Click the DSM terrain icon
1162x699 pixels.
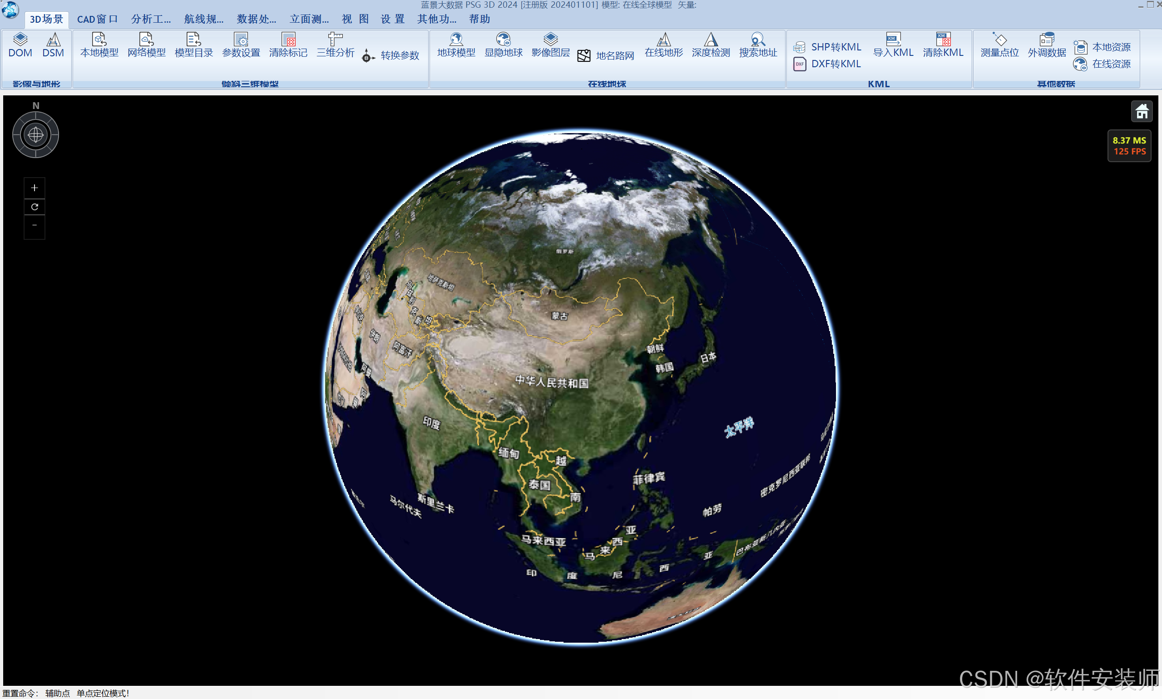53,45
